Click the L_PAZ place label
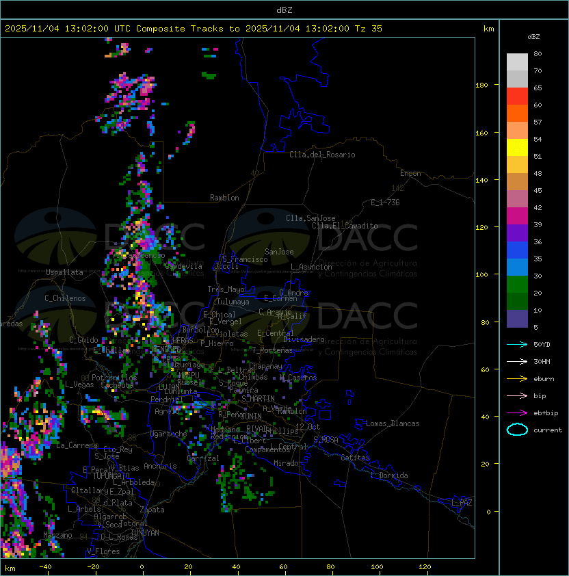569x576 pixels. click(462, 503)
